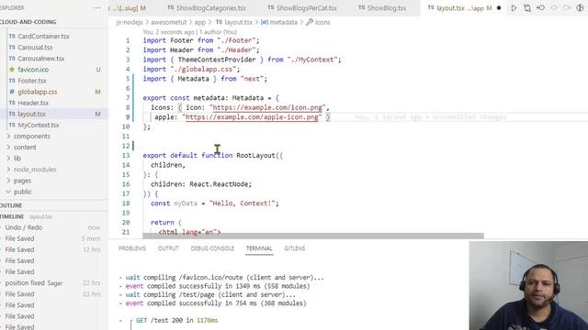This screenshot has width=588, height=330.
Task: Open the DEBUG CONSOLE tab
Action: click(212, 248)
